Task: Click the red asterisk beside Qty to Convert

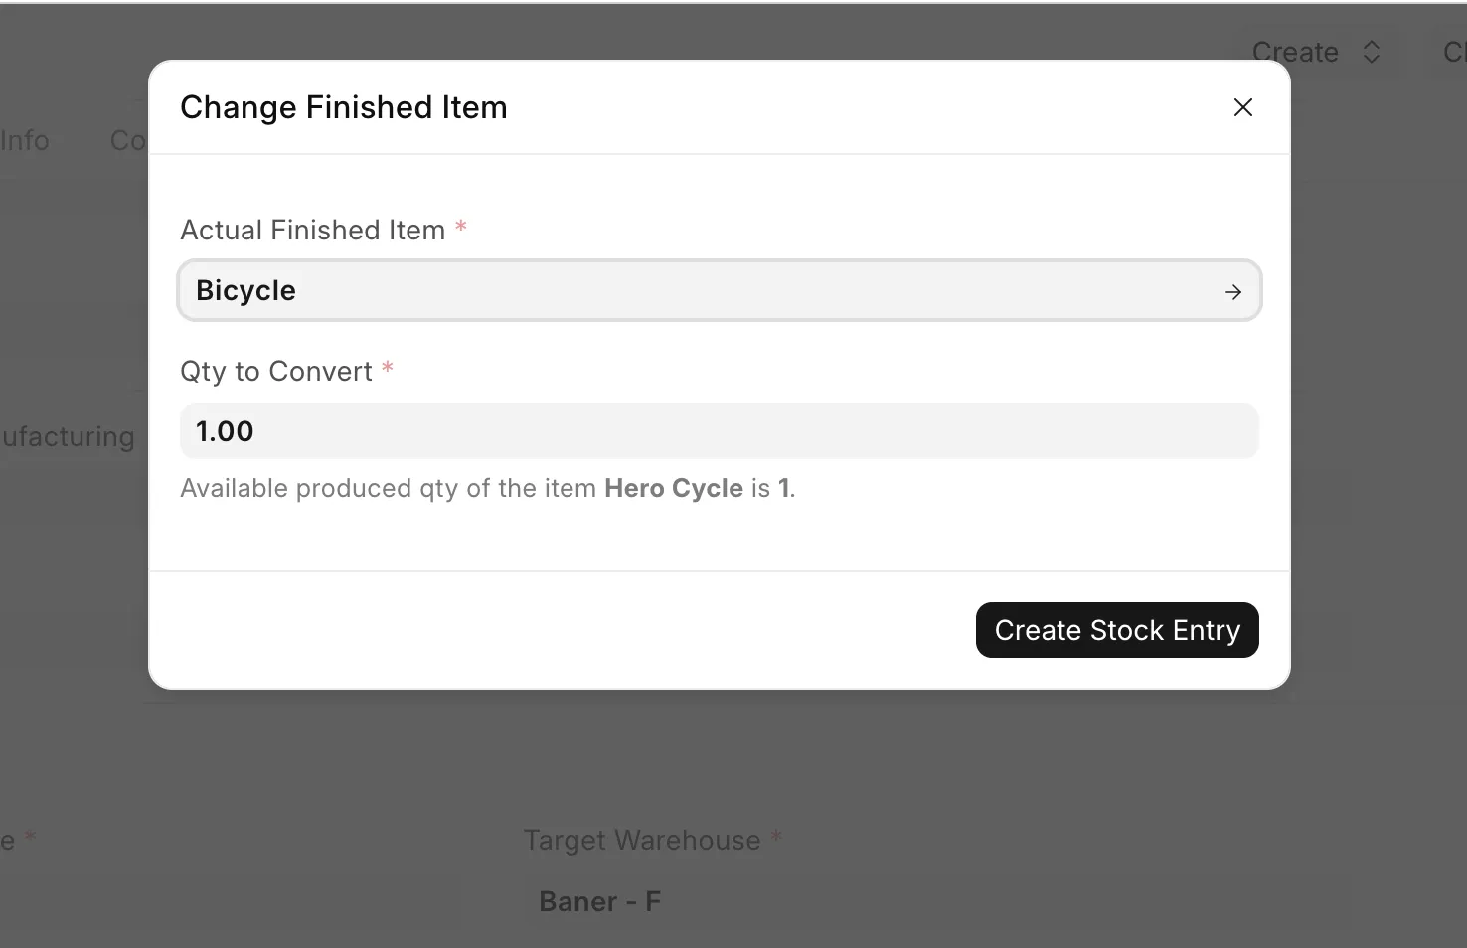Action: coord(388,368)
